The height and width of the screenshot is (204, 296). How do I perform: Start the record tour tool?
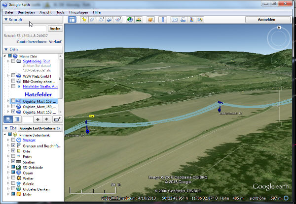coord(118,20)
